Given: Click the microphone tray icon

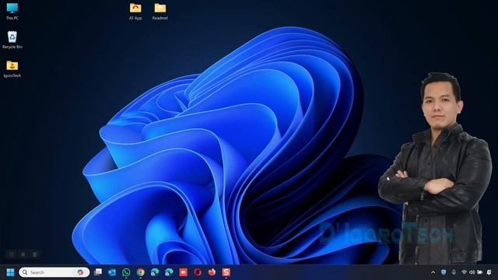Looking at the screenshot, I should click(x=454, y=272).
